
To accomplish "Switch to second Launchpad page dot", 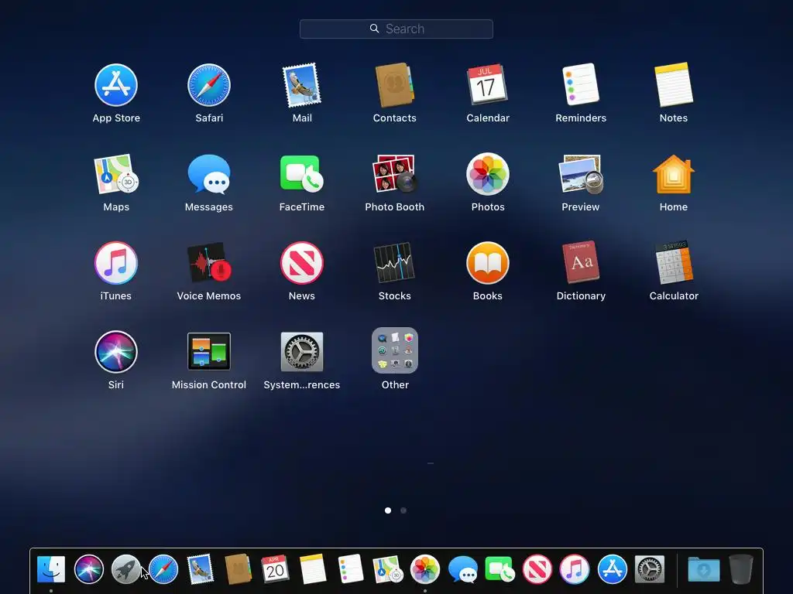I will (403, 510).
